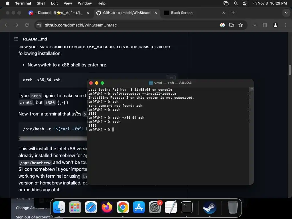This screenshot has height=219, width=292.
Task: Zoom the Terminal window with green button
Action: (102, 83)
